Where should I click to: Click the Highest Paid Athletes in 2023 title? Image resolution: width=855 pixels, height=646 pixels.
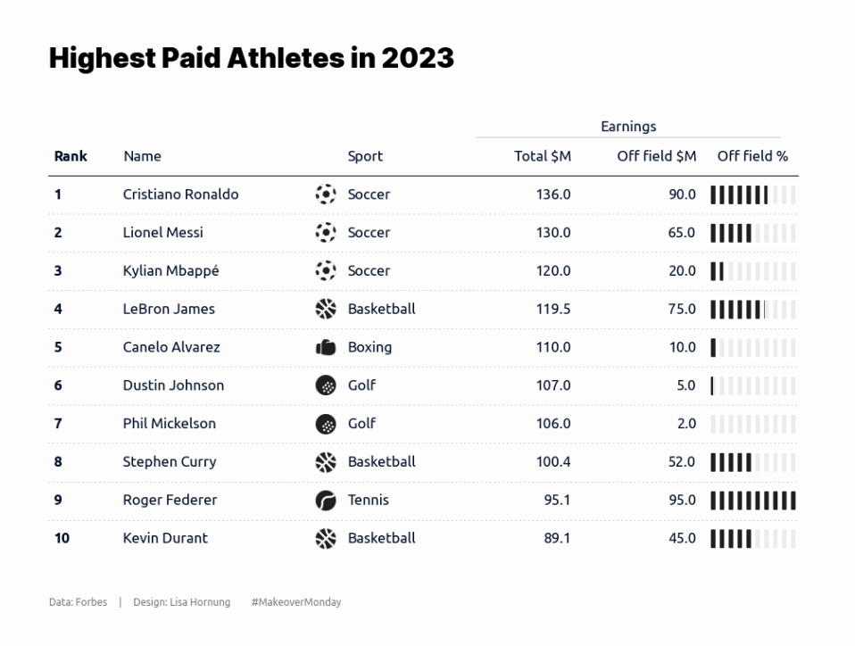[x=251, y=58]
